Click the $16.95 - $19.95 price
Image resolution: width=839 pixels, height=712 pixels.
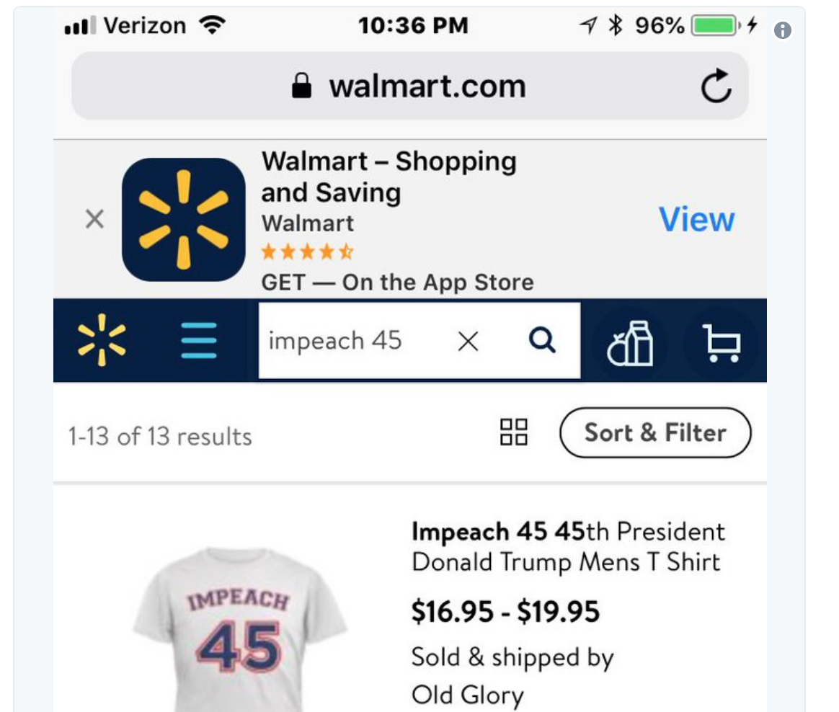point(505,612)
